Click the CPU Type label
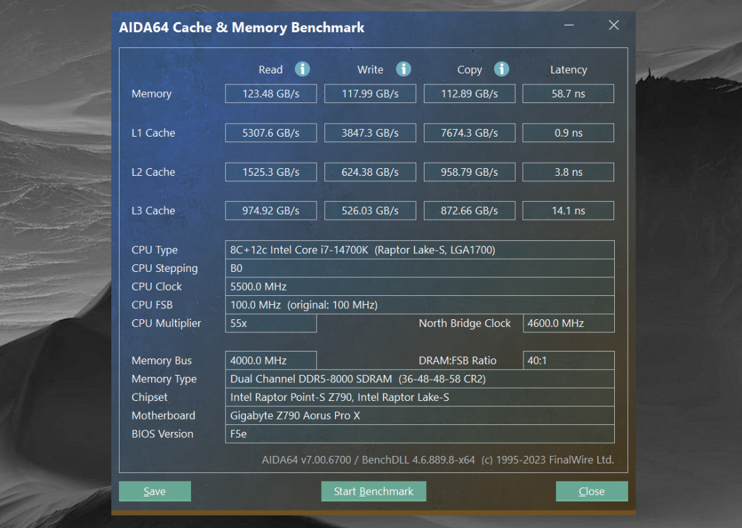 click(155, 250)
